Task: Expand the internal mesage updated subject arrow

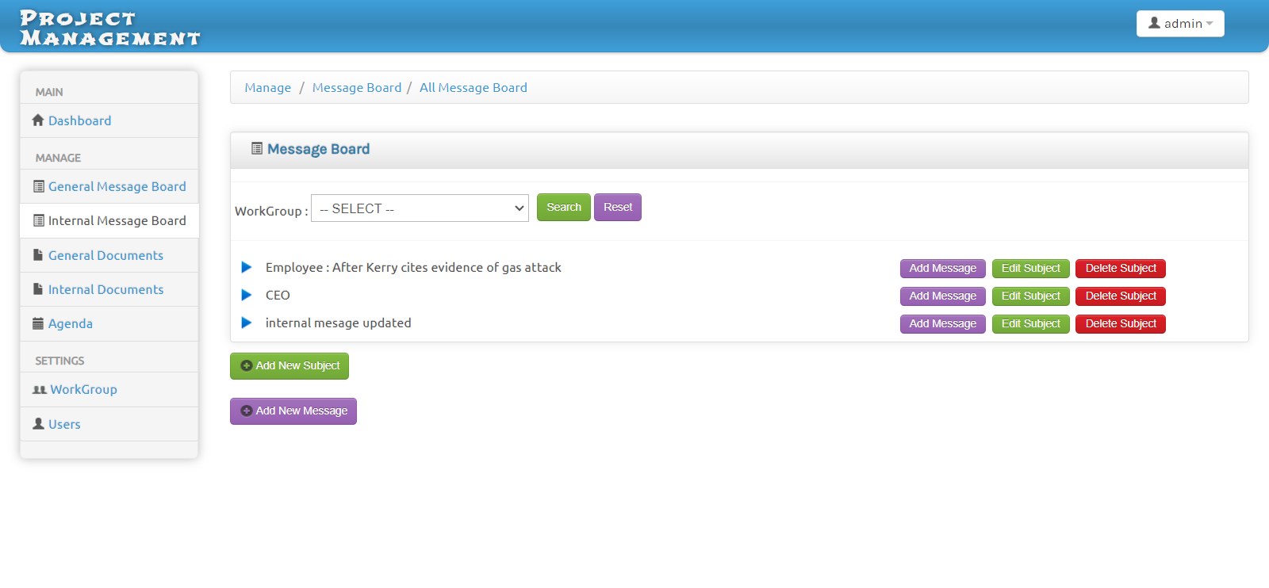Action: click(247, 323)
